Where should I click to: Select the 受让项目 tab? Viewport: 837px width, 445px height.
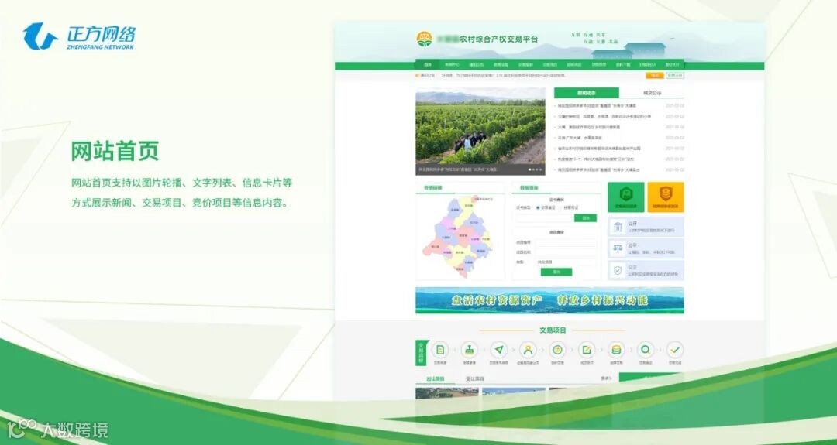point(474,379)
